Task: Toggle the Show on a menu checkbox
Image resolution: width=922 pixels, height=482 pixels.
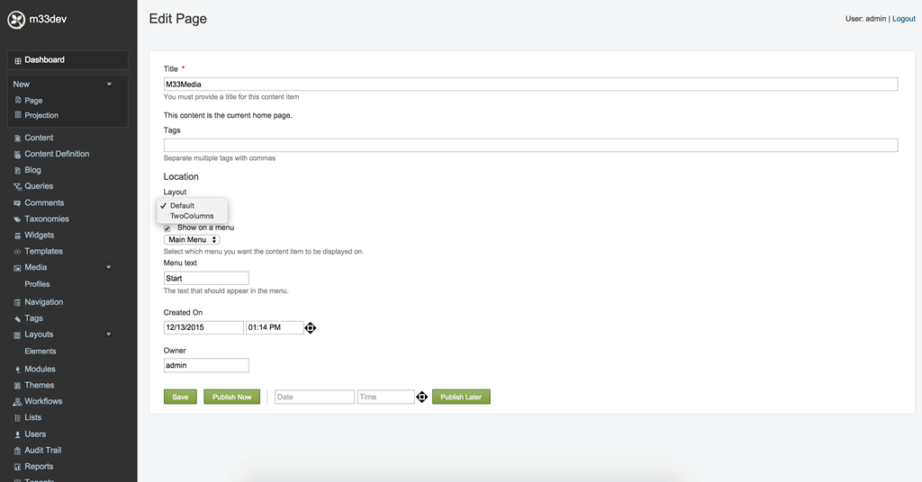Action: (x=167, y=228)
